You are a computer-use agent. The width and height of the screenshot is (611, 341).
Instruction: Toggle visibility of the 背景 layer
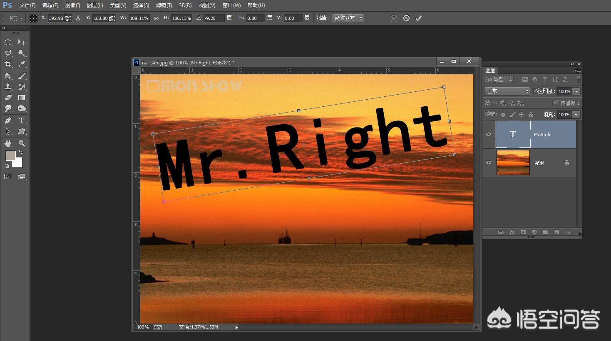click(x=489, y=162)
